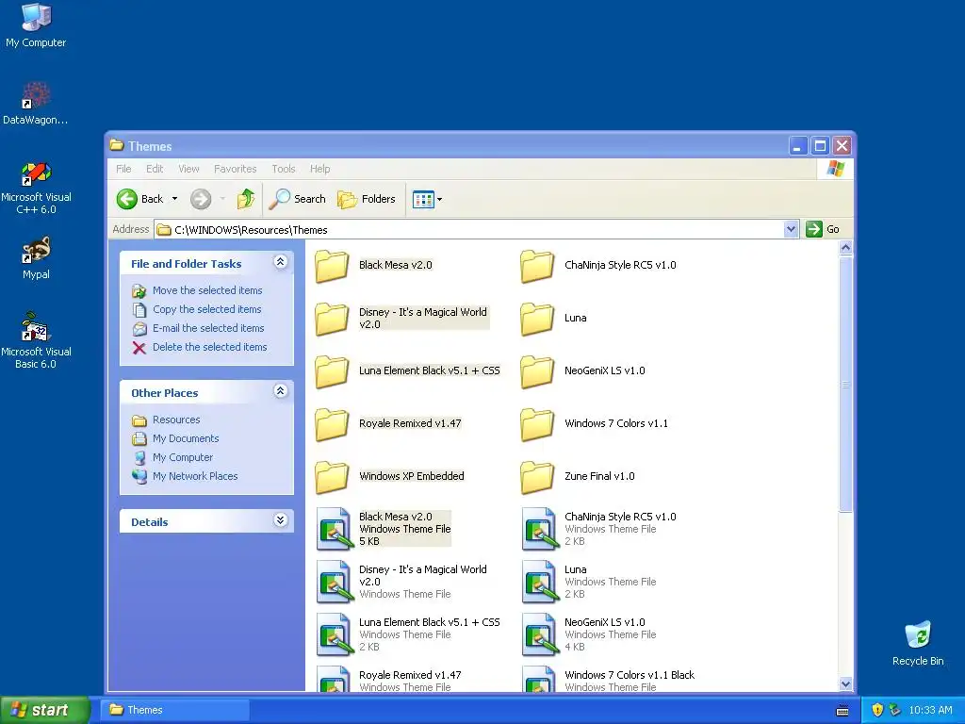Go up one folder level
The width and height of the screenshot is (965, 724).
tap(246, 199)
